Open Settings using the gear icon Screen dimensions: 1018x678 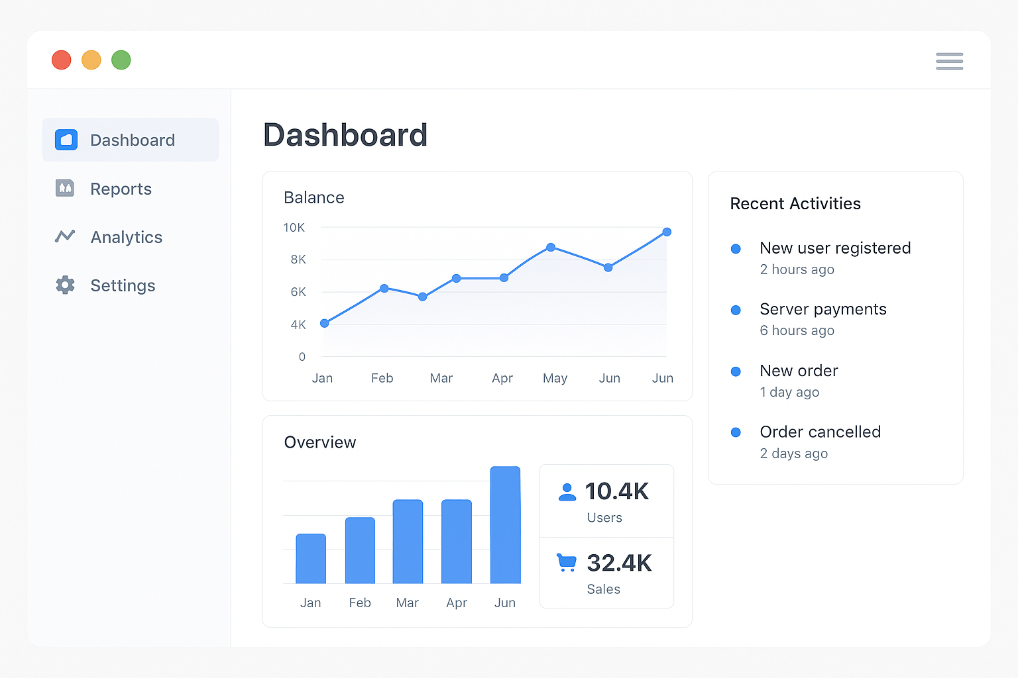tap(66, 285)
